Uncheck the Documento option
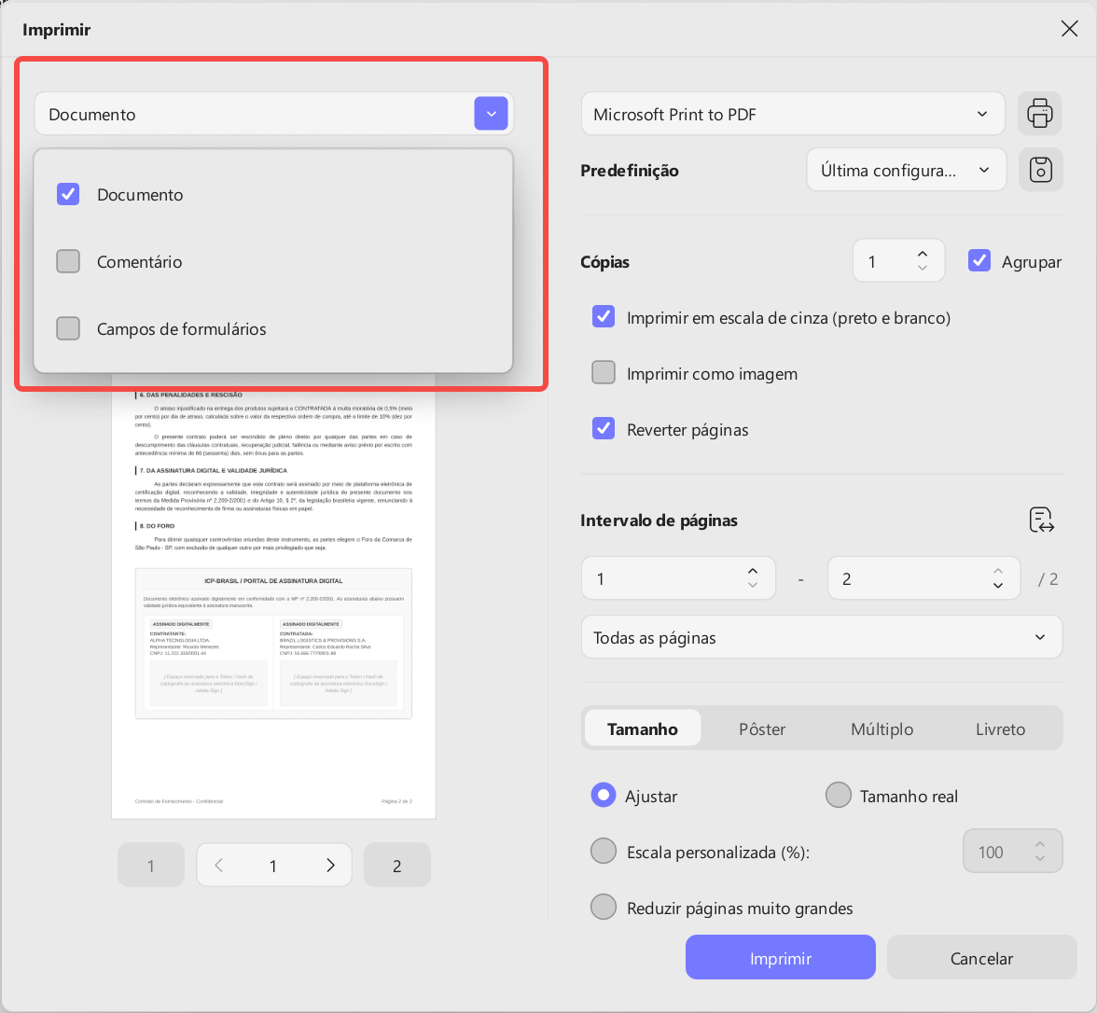The image size is (1097, 1013). (x=68, y=194)
